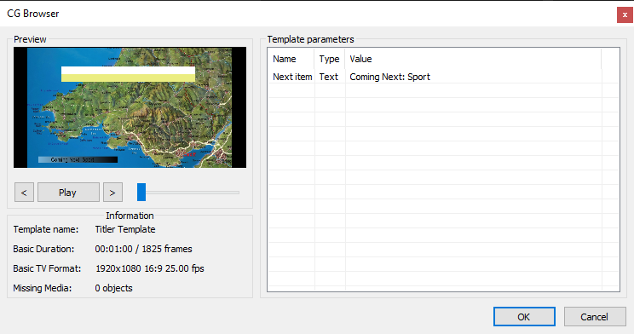The height and width of the screenshot is (334, 634).
Task: Start the template preview with Play
Action: coord(68,192)
